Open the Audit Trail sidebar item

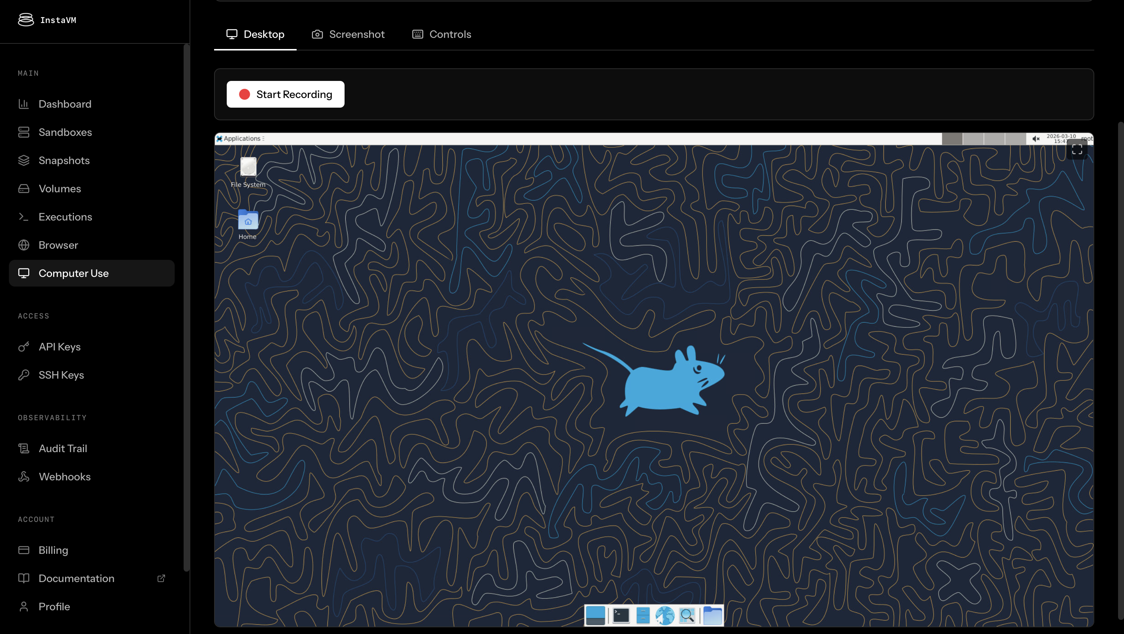click(63, 448)
